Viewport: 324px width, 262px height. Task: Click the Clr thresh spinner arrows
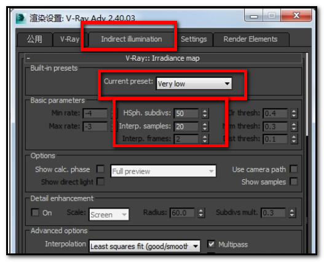tap(294, 114)
